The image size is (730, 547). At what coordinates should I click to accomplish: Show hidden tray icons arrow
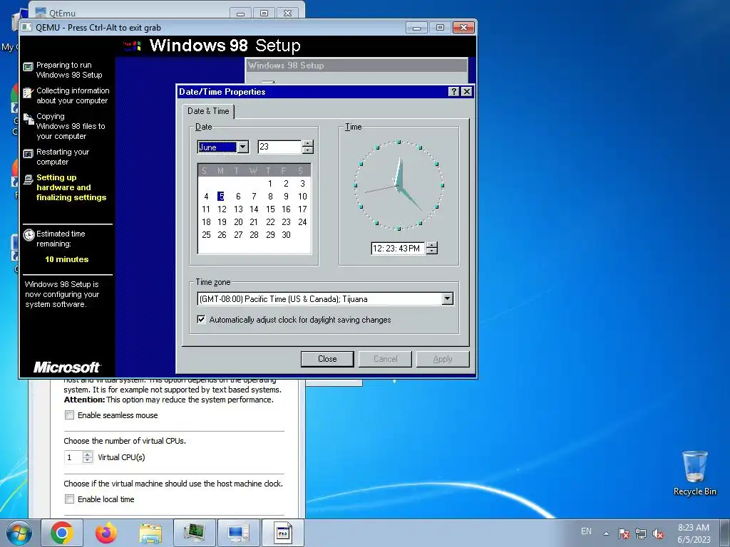(x=606, y=533)
